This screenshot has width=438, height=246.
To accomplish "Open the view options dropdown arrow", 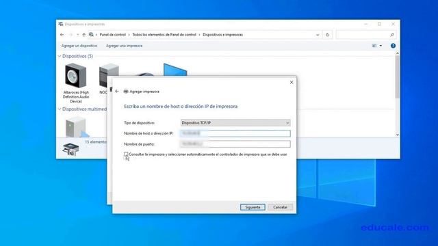I will coord(381,46).
